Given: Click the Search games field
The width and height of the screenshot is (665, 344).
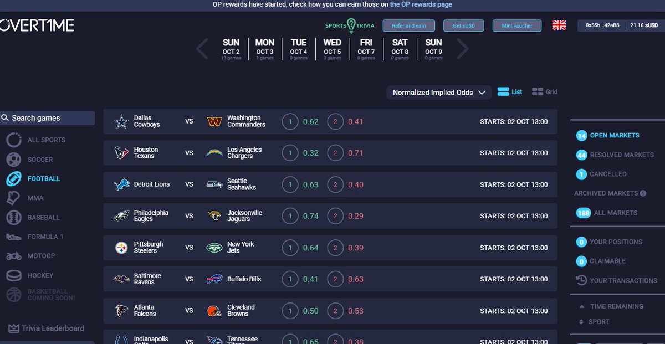Looking at the screenshot, I should tap(48, 118).
